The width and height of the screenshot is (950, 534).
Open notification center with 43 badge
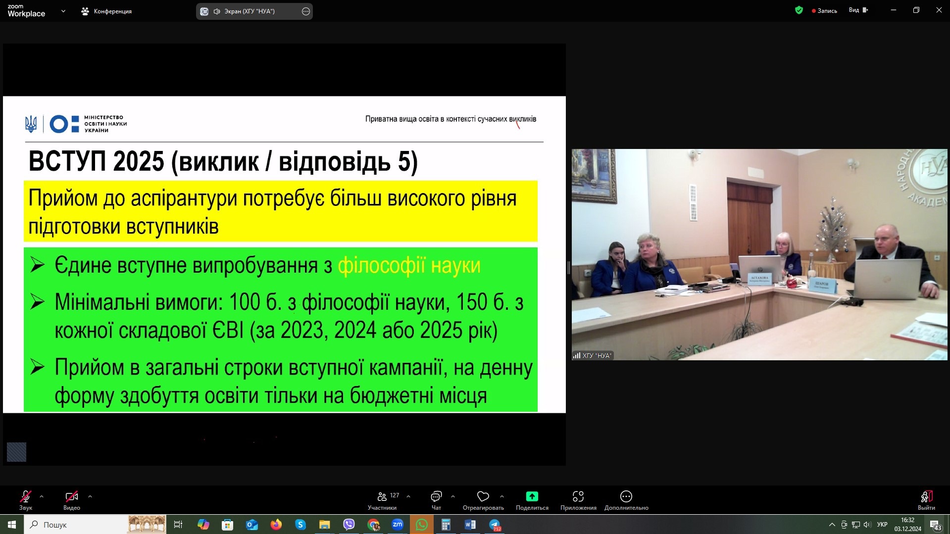click(x=935, y=525)
